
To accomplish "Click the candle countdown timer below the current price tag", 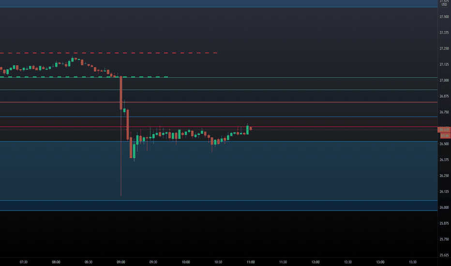I will click(x=445, y=135).
